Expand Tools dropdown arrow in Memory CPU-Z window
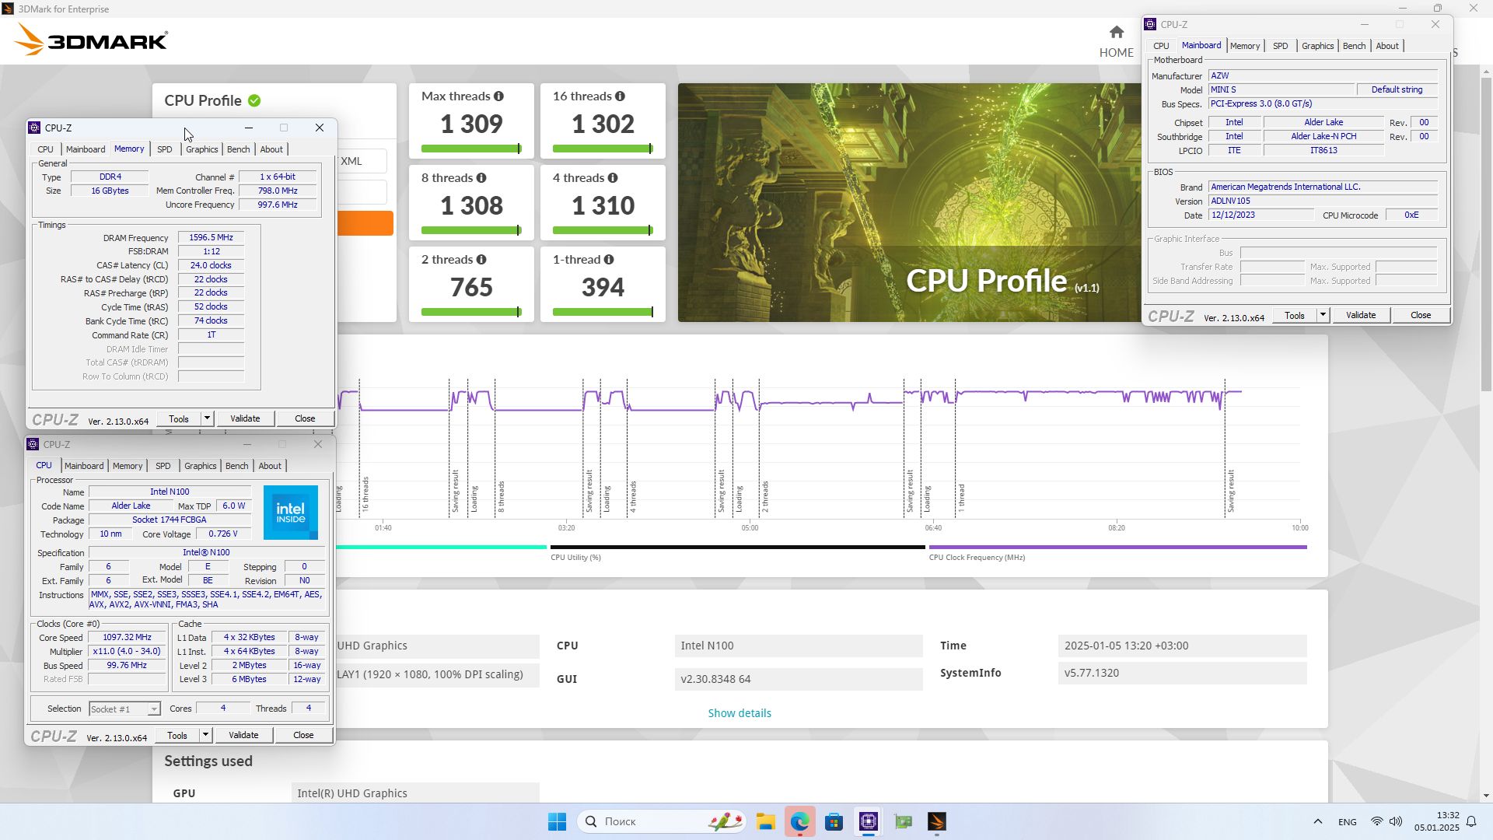The width and height of the screenshot is (1493, 840). coord(207,418)
